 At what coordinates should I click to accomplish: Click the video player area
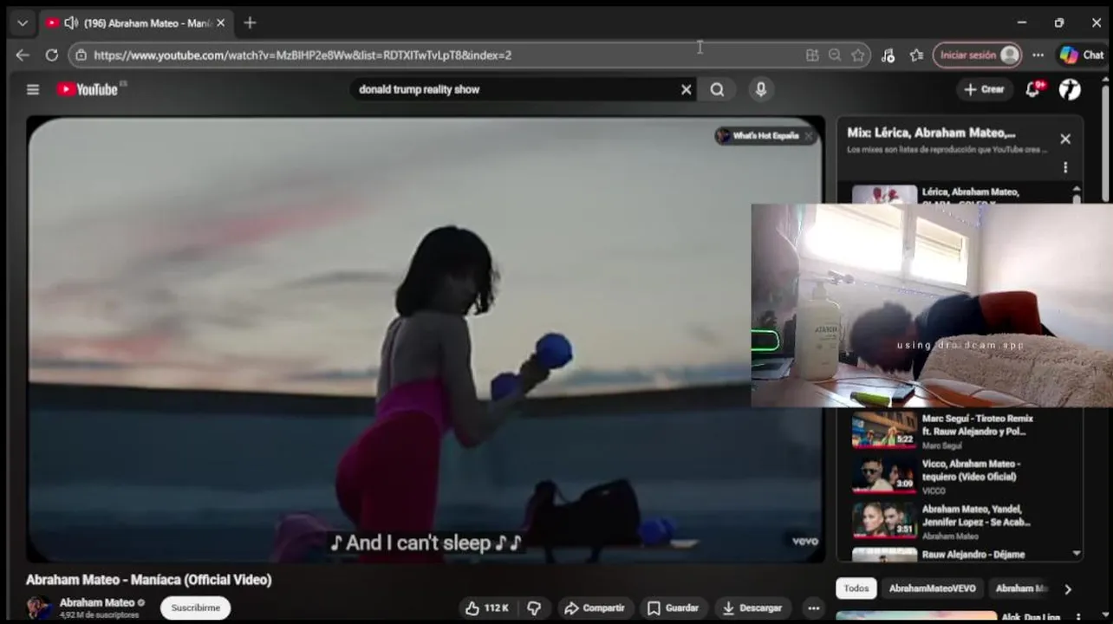[426, 340]
